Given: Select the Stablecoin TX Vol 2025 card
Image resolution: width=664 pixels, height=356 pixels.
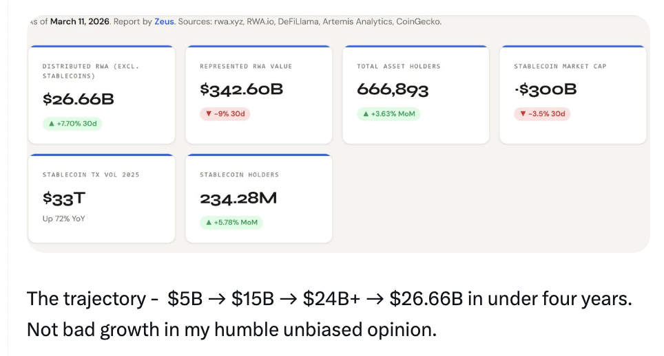Looking at the screenshot, I should [101, 198].
